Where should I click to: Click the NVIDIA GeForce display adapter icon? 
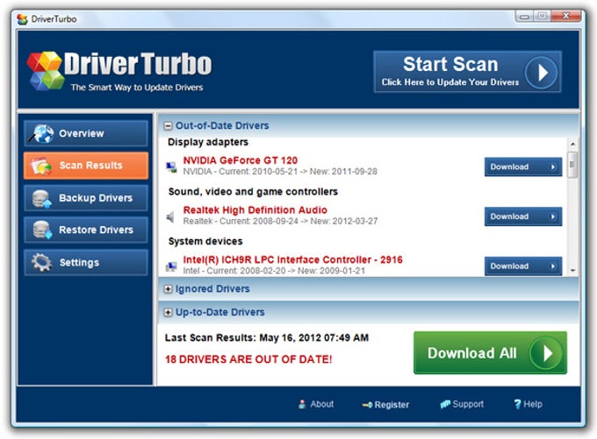click(x=171, y=167)
